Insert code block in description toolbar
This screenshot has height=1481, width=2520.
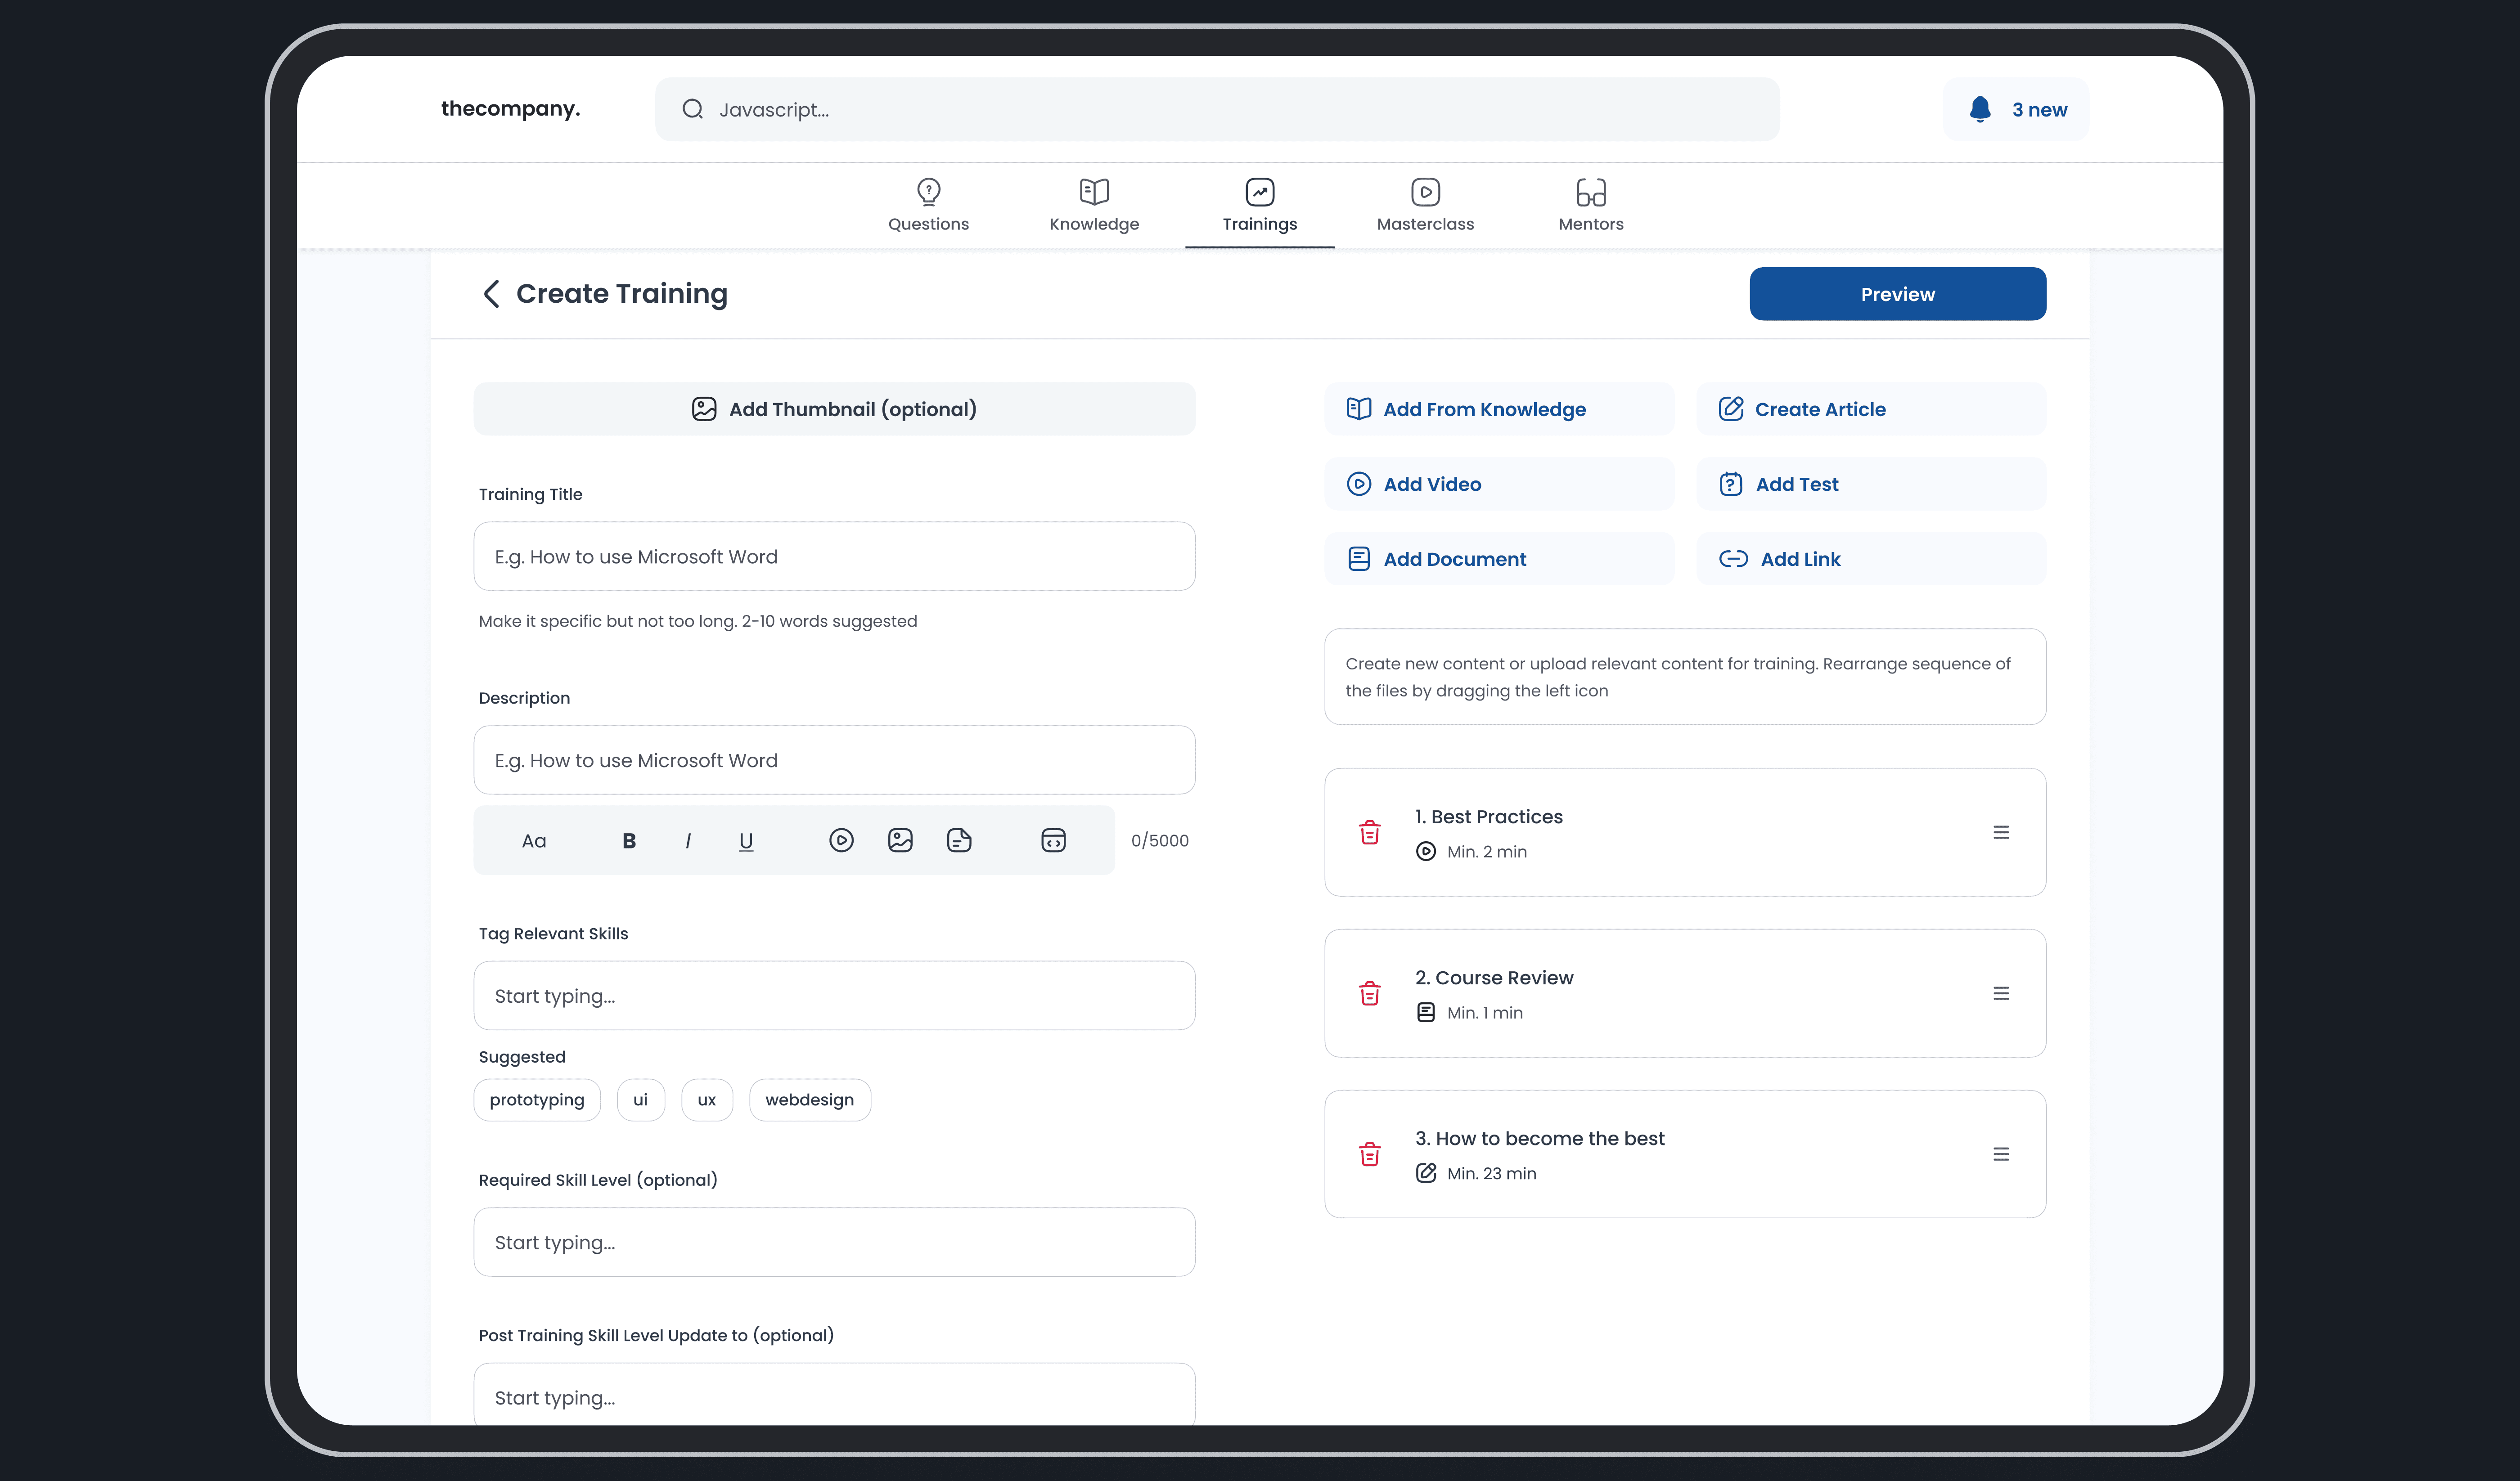(x=1053, y=840)
